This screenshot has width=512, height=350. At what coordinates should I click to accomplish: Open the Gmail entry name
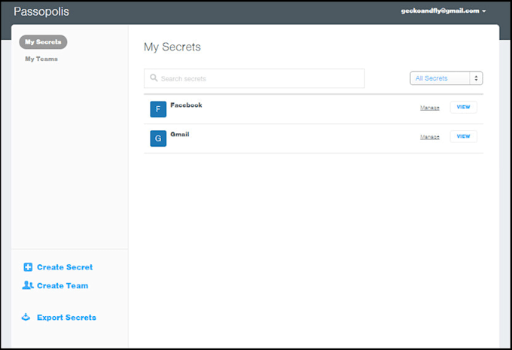click(x=180, y=134)
